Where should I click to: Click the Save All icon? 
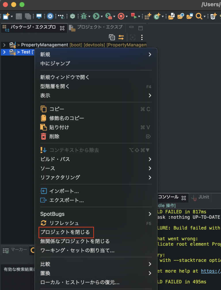pos(28,16)
